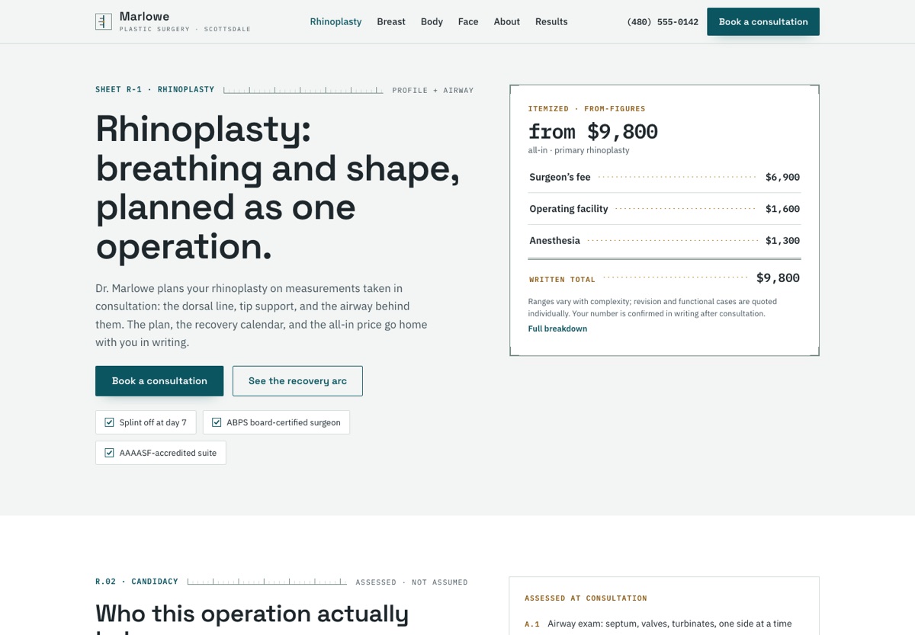Select See the recovery arc button

click(x=297, y=381)
